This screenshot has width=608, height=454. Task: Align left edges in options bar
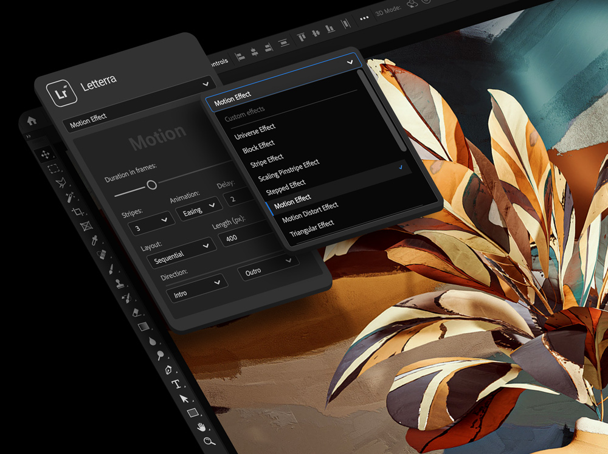(x=240, y=57)
